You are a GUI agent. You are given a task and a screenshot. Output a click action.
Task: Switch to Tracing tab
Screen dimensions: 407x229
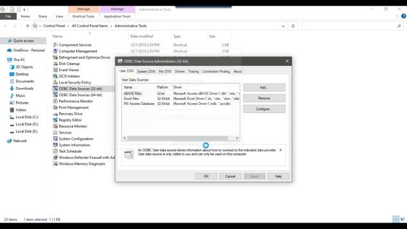193,71
